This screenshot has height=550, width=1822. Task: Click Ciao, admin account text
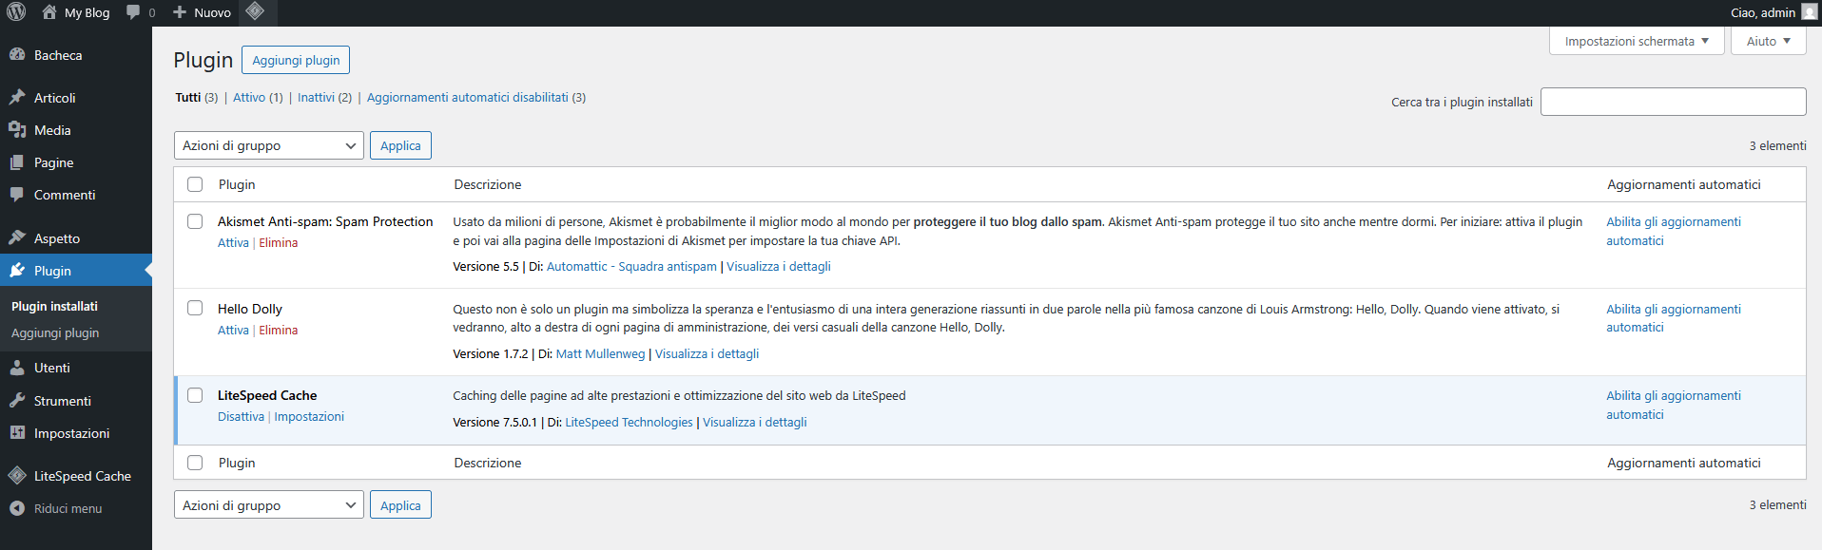[x=1762, y=12]
